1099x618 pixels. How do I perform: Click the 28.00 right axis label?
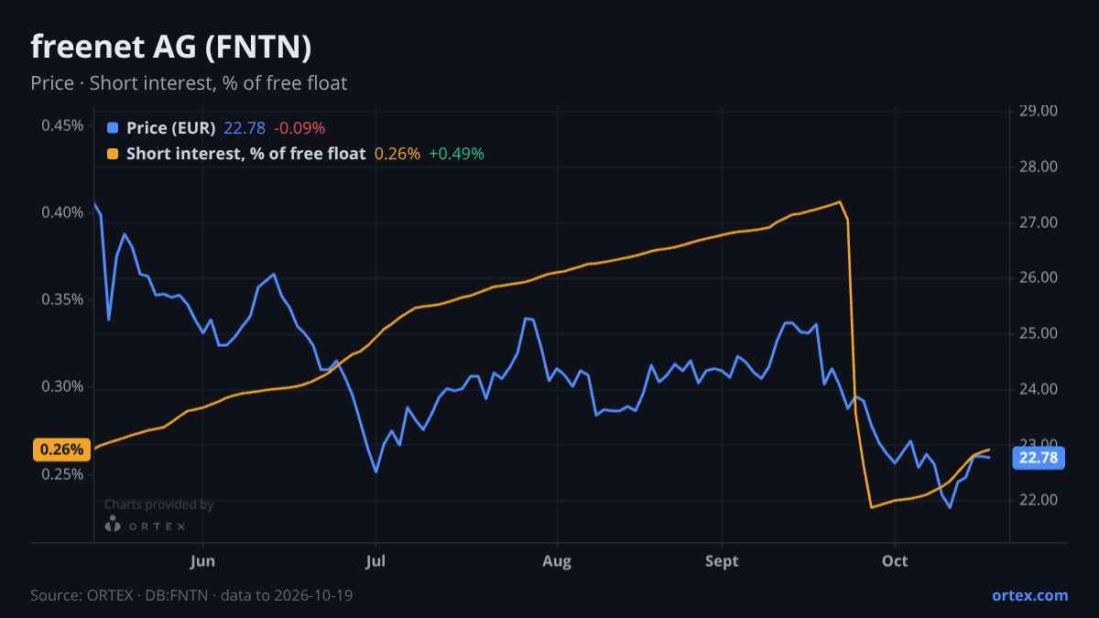(x=1039, y=167)
